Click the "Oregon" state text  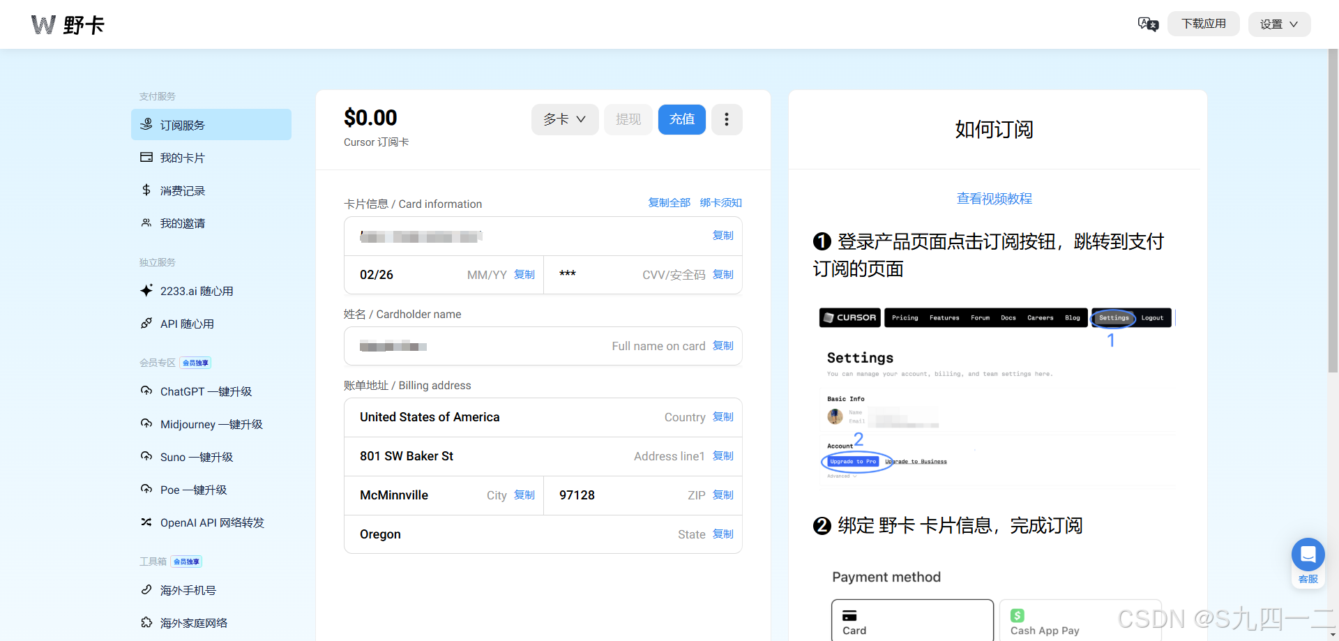pos(380,534)
